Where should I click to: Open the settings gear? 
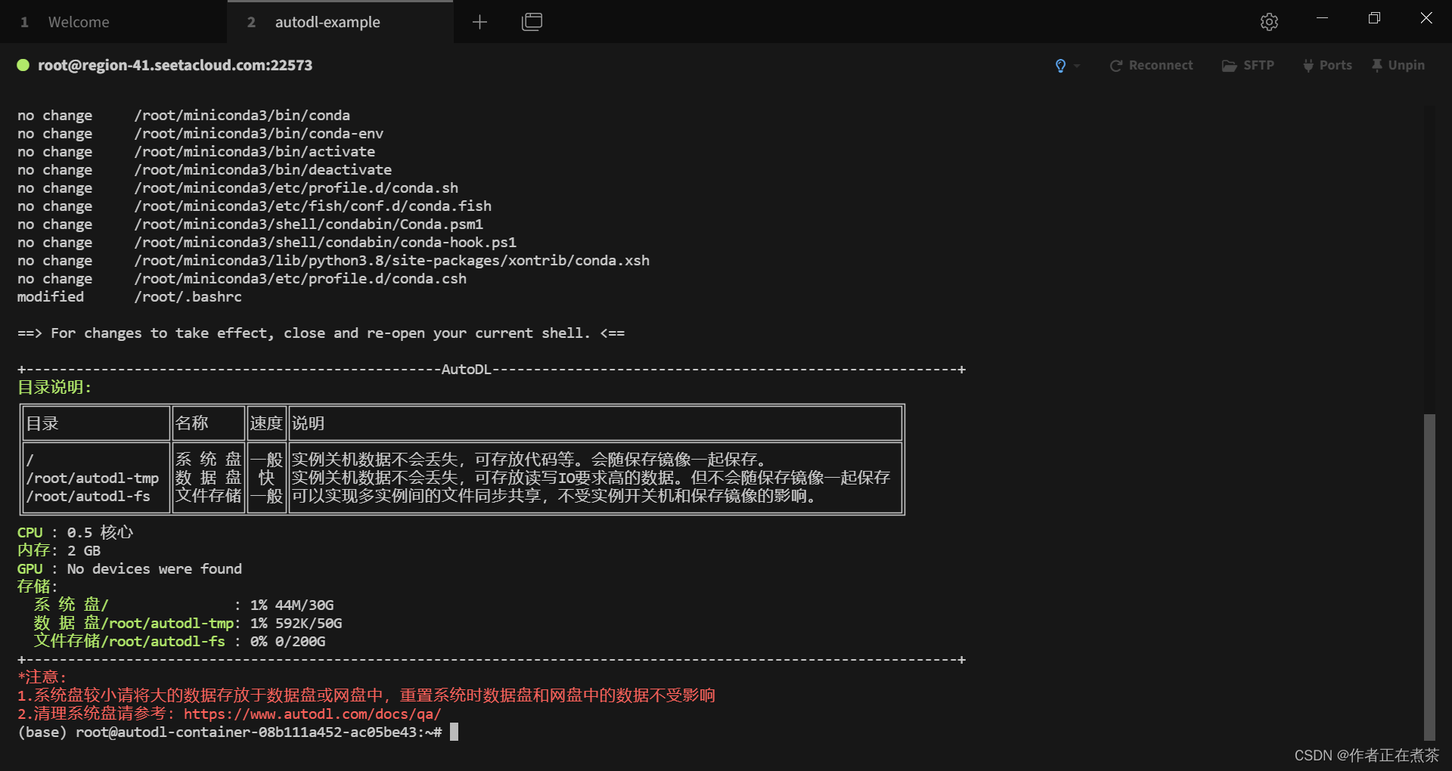[x=1269, y=22]
